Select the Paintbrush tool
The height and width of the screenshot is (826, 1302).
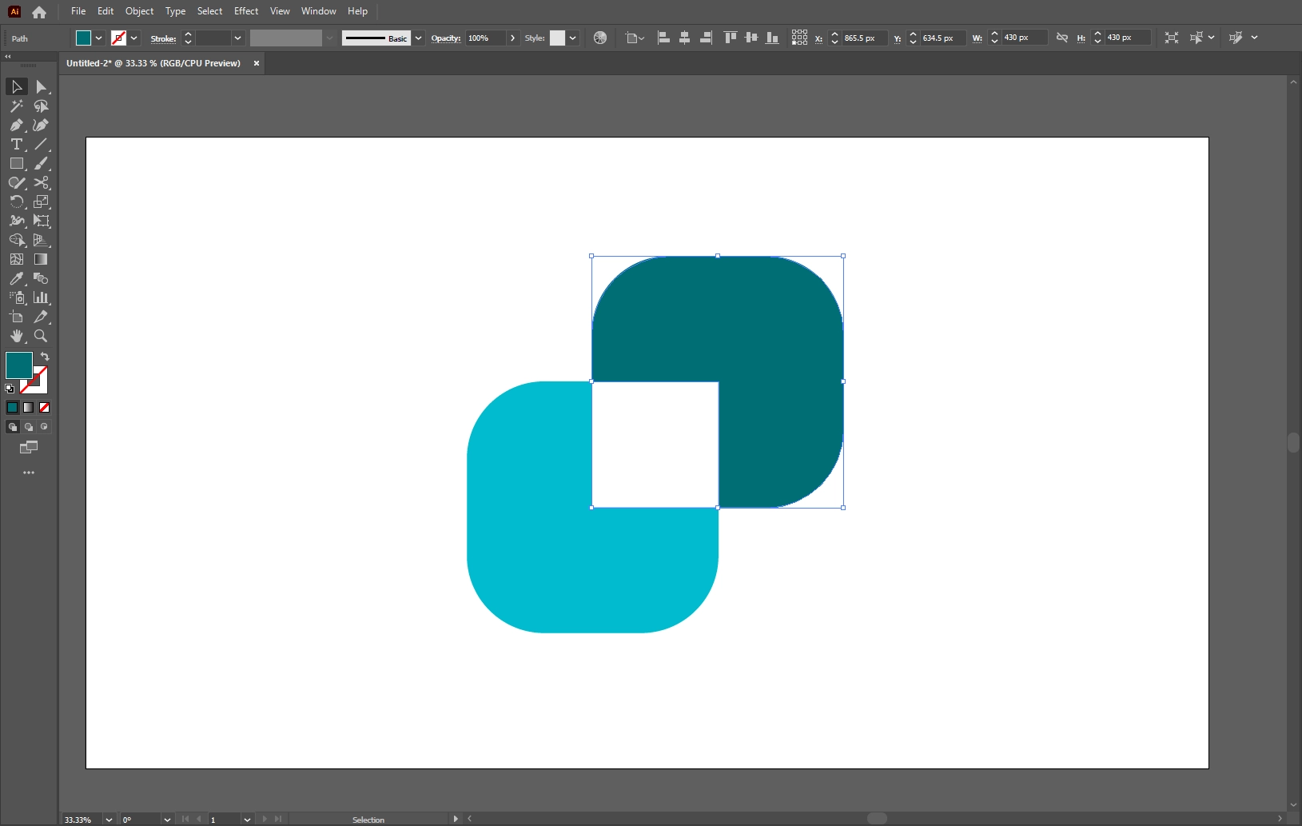point(42,163)
